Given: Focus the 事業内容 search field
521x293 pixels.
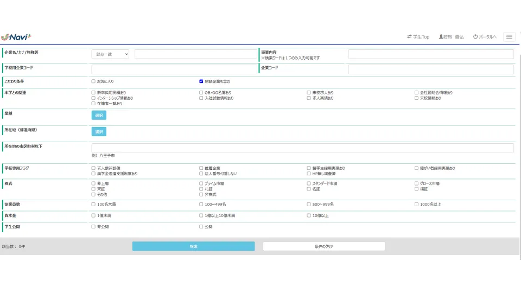Looking at the screenshot, I should 430,54.
